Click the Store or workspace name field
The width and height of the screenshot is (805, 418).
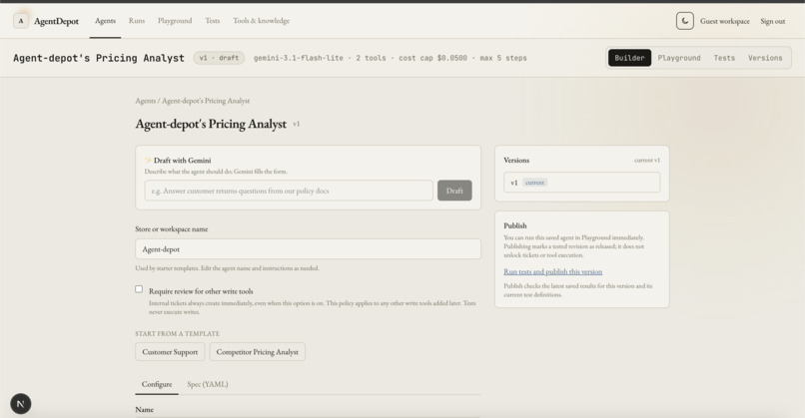pyautogui.click(x=308, y=248)
